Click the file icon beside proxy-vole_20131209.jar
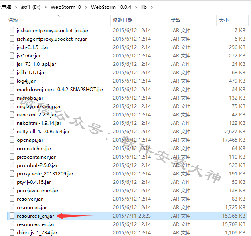Viewport: 251px width, 236px height. pos(12,174)
